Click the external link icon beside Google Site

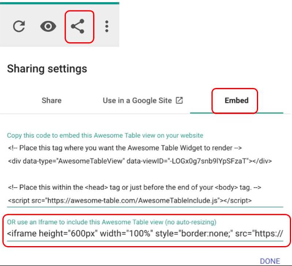pyautogui.click(x=179, y=100)
